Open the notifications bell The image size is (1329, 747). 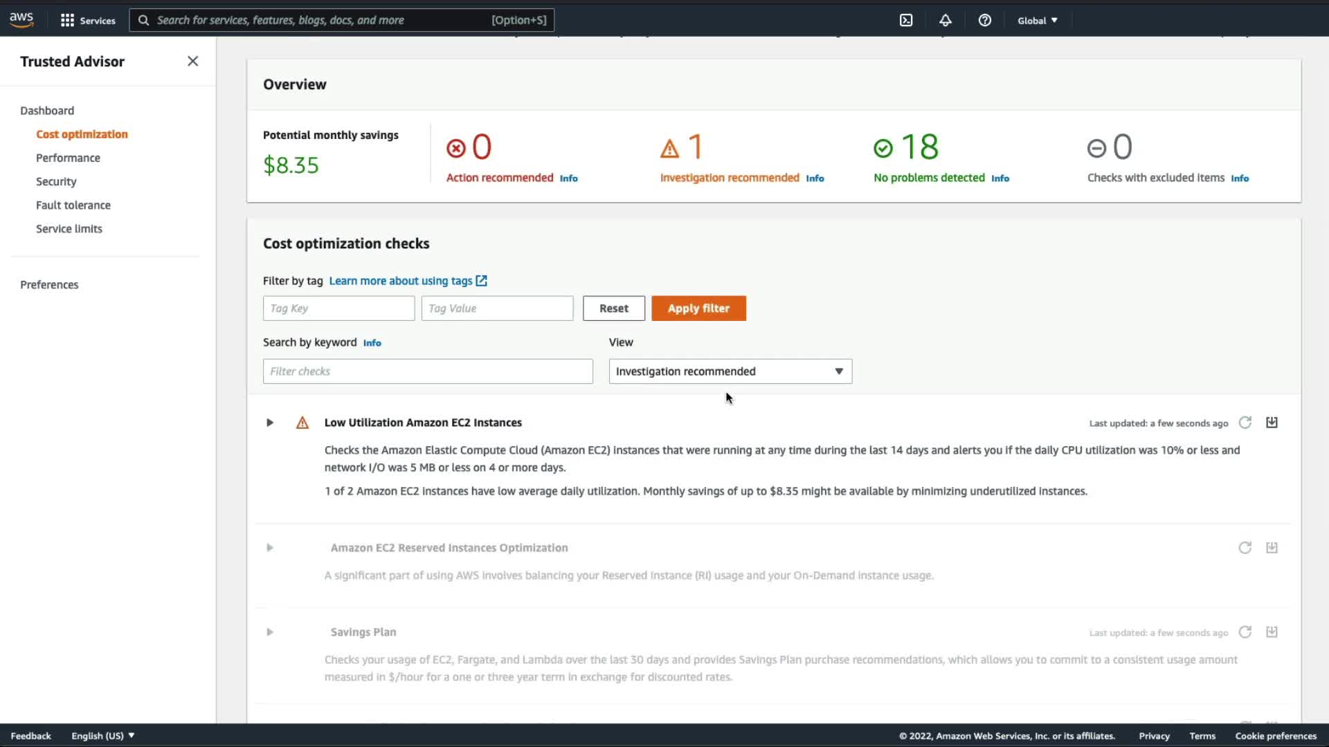coord(945,20)
